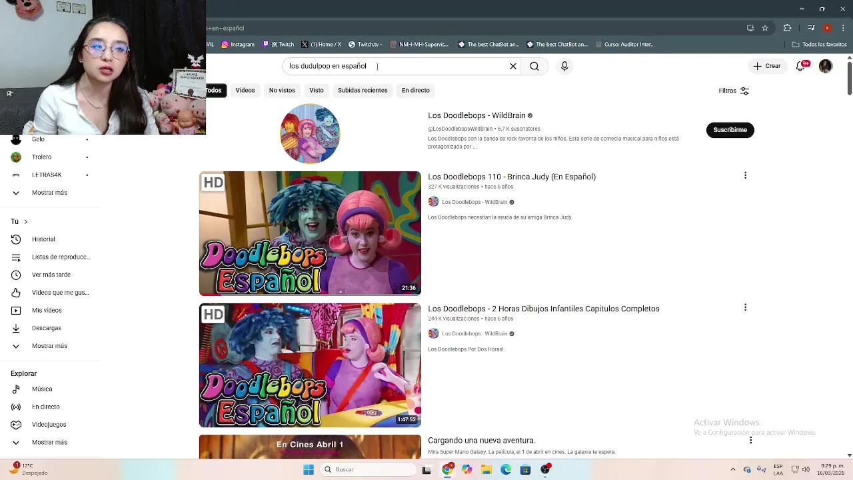Open Twitch bookmark with (9)
The height and width of the screenshot is (480, 853).
(278, 45)
